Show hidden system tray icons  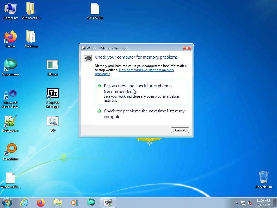coord(236,203)
